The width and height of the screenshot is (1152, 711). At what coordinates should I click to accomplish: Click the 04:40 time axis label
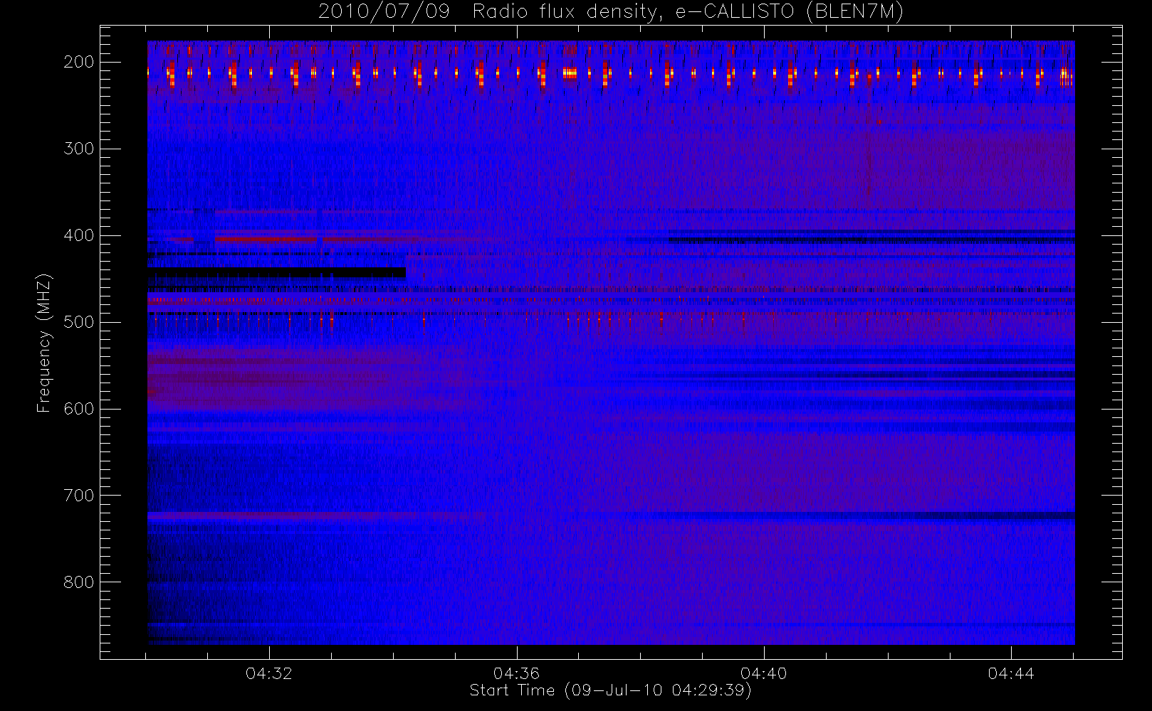[x=763, y=673]
